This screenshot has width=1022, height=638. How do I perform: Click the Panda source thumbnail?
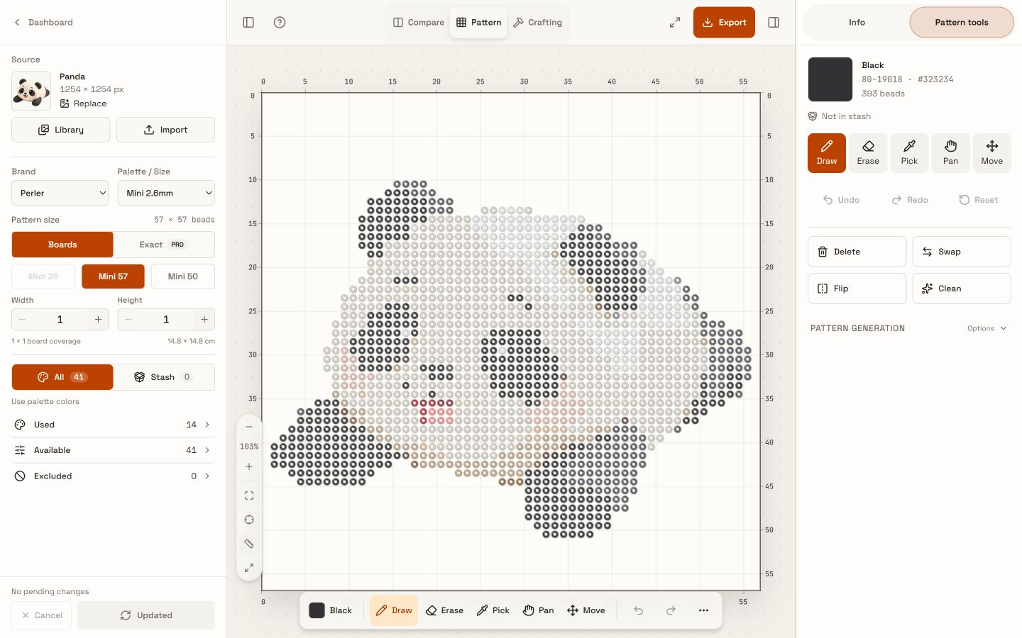pos(31,91)
